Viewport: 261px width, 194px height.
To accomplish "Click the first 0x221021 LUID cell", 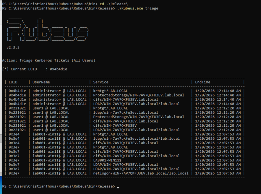I will click(17, 108).
